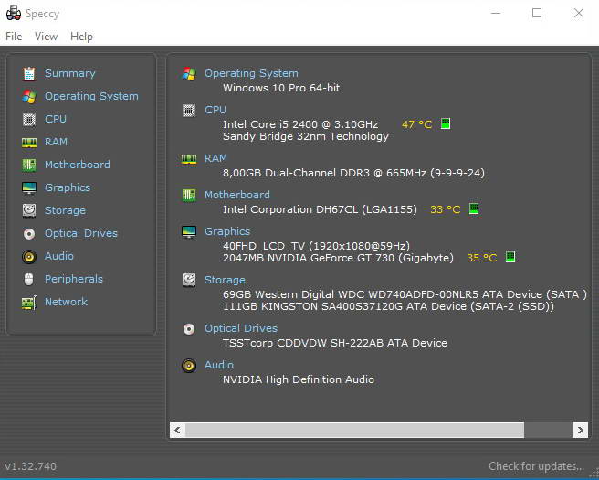599x480 pixels.
Task: Click the horizontal scrollbar thumb
Action: (x=354, y=430)
